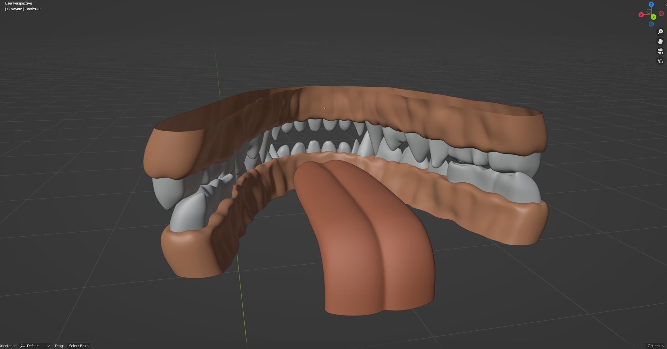Click the hollow green negative Y gizmo circle
This screenshot has height=349, width=667.
pos(649,12)
